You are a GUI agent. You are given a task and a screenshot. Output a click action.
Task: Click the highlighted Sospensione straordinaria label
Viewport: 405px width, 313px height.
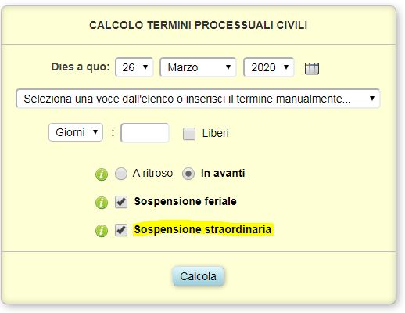pos(202,229)
